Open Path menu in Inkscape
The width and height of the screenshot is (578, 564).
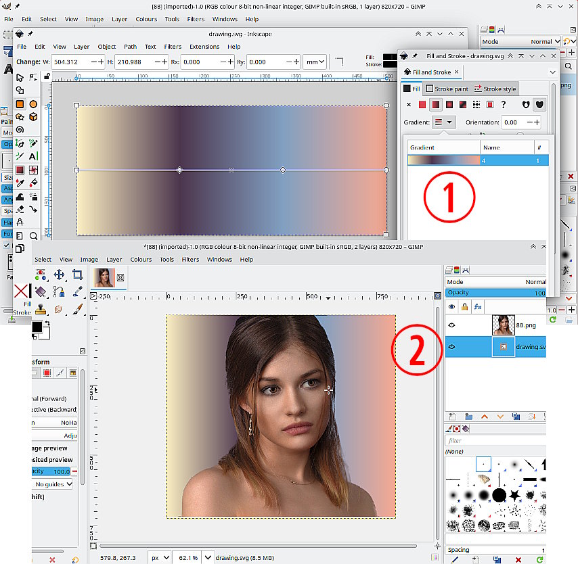click(x=130, y=47)
